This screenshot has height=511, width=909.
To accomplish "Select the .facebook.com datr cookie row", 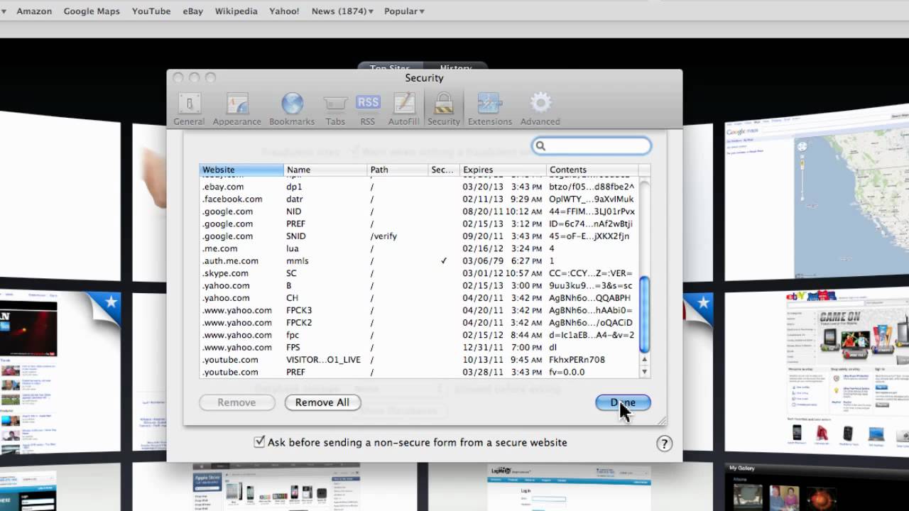I will pos(419,199).
